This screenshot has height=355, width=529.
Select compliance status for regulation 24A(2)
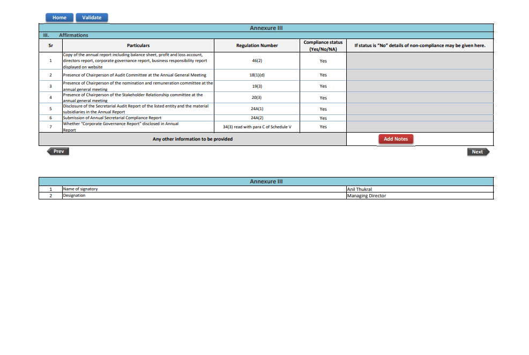click(x=323, y=118)
